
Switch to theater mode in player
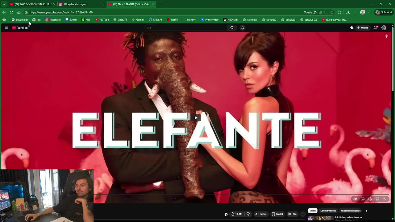pos(377,199)
